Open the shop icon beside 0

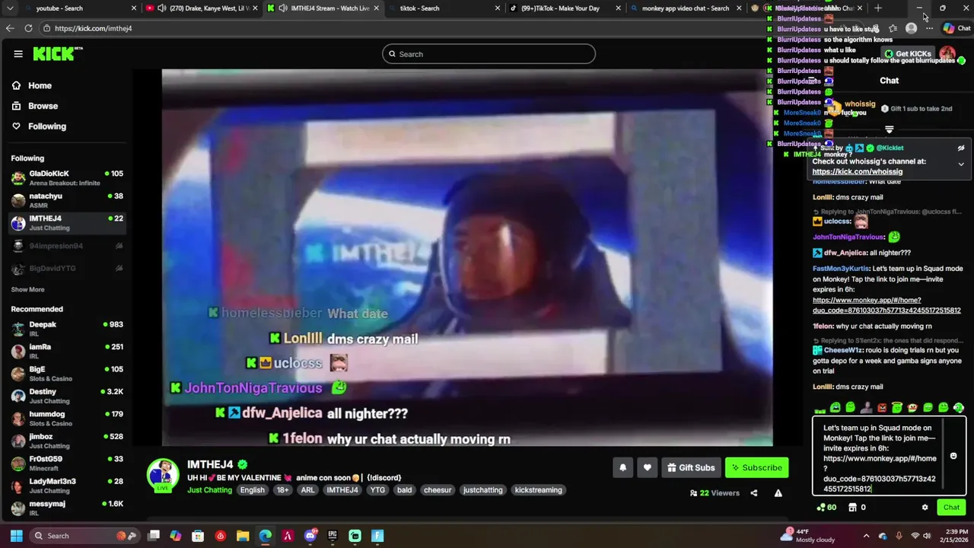point(853,508)
